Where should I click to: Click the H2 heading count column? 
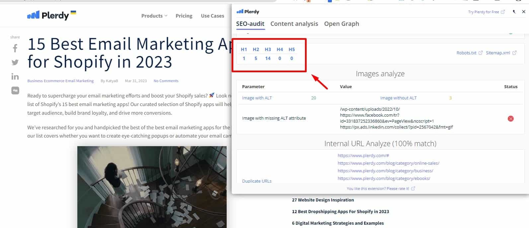(x=256, y=54)
